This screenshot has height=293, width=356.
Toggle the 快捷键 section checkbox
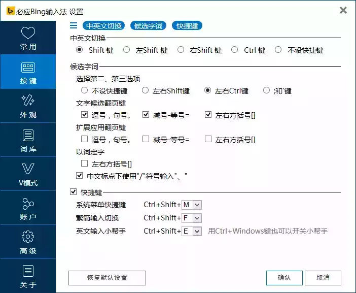(73, 192)
